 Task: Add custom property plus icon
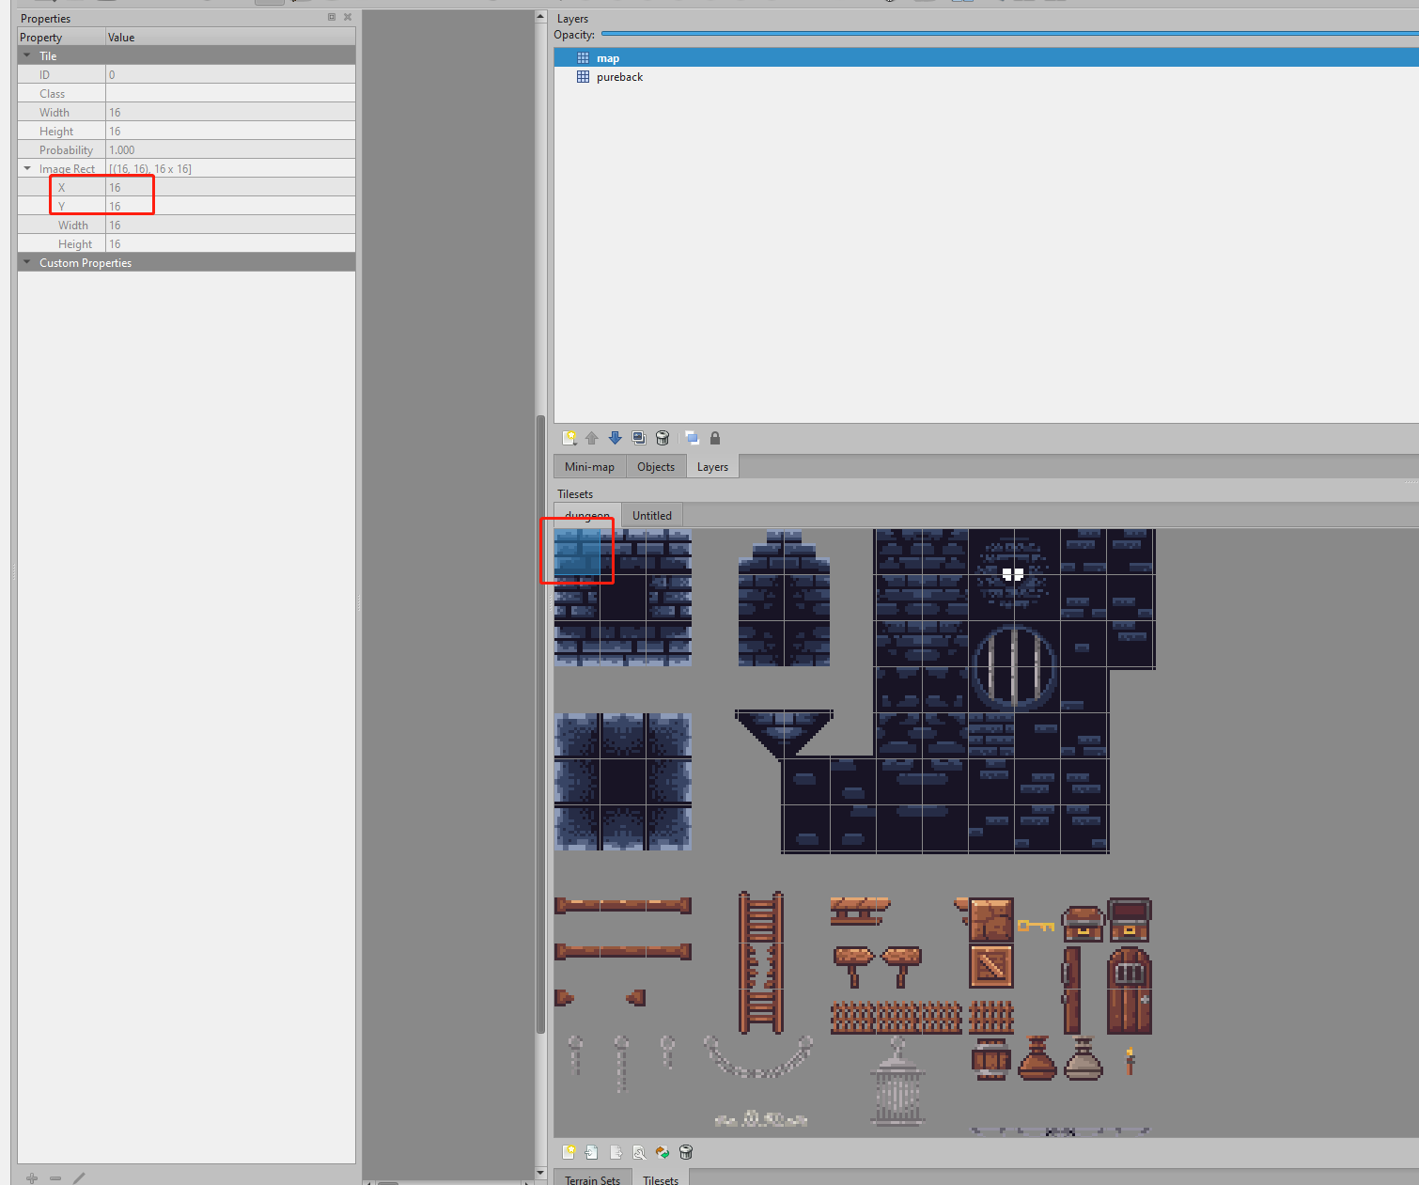click(32, 1177)
